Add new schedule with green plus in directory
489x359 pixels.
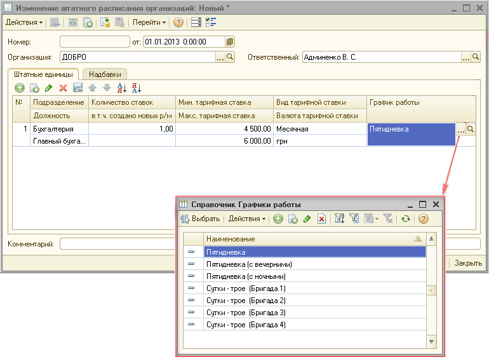(278, 219)
